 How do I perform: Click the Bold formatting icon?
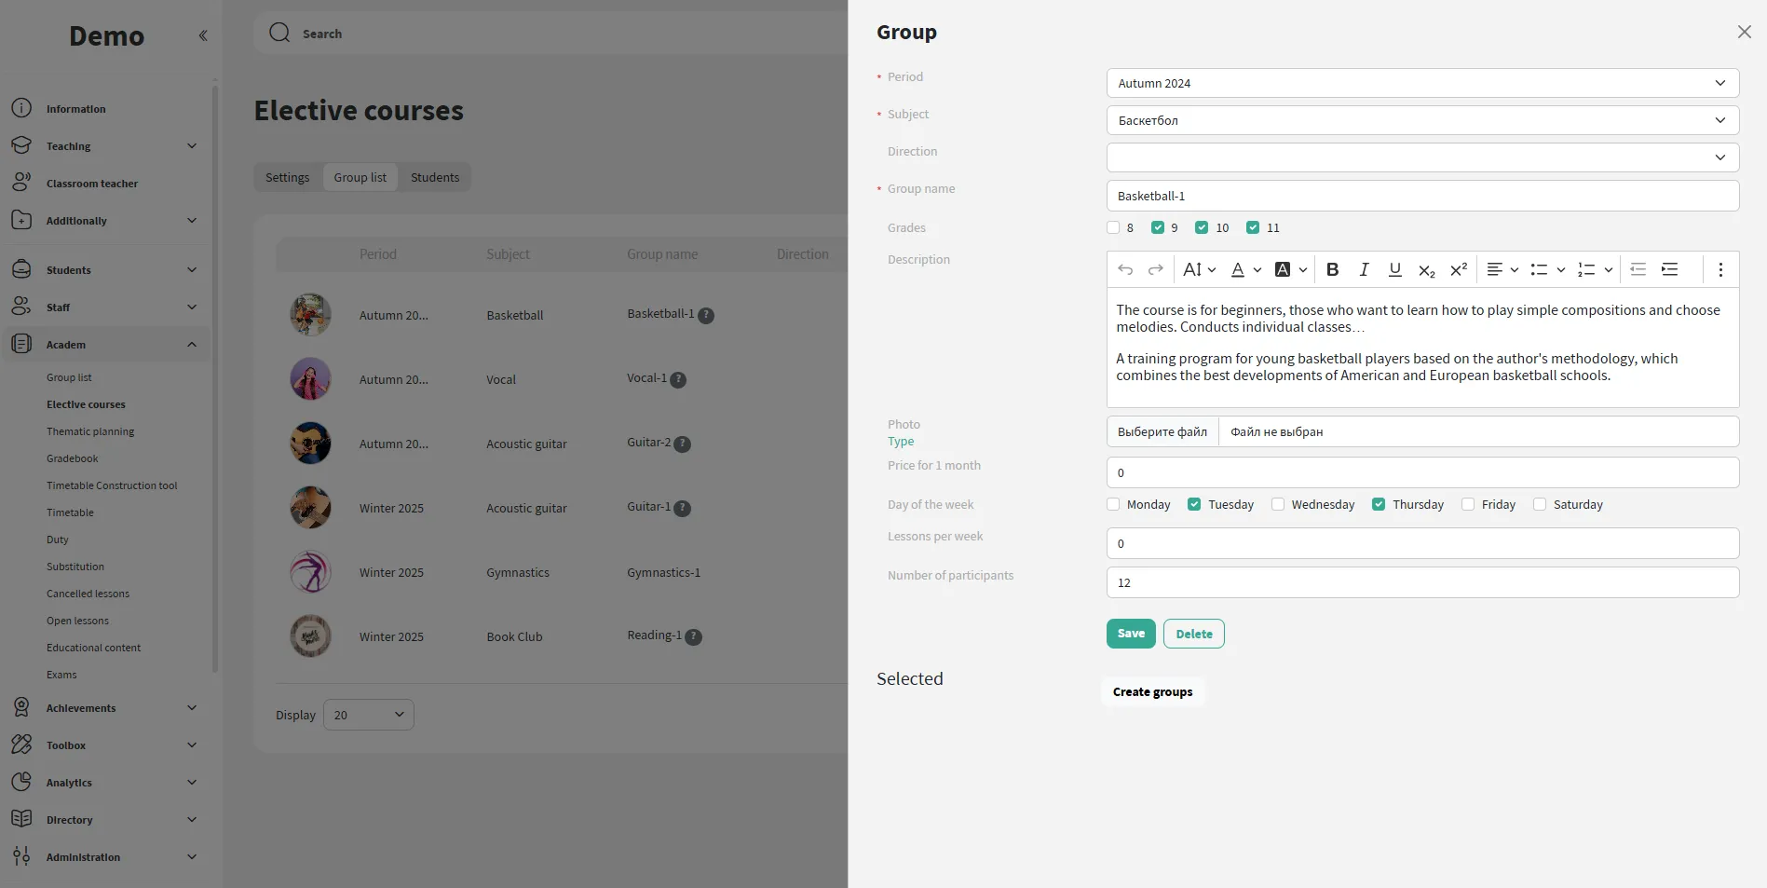[1332, 269]
